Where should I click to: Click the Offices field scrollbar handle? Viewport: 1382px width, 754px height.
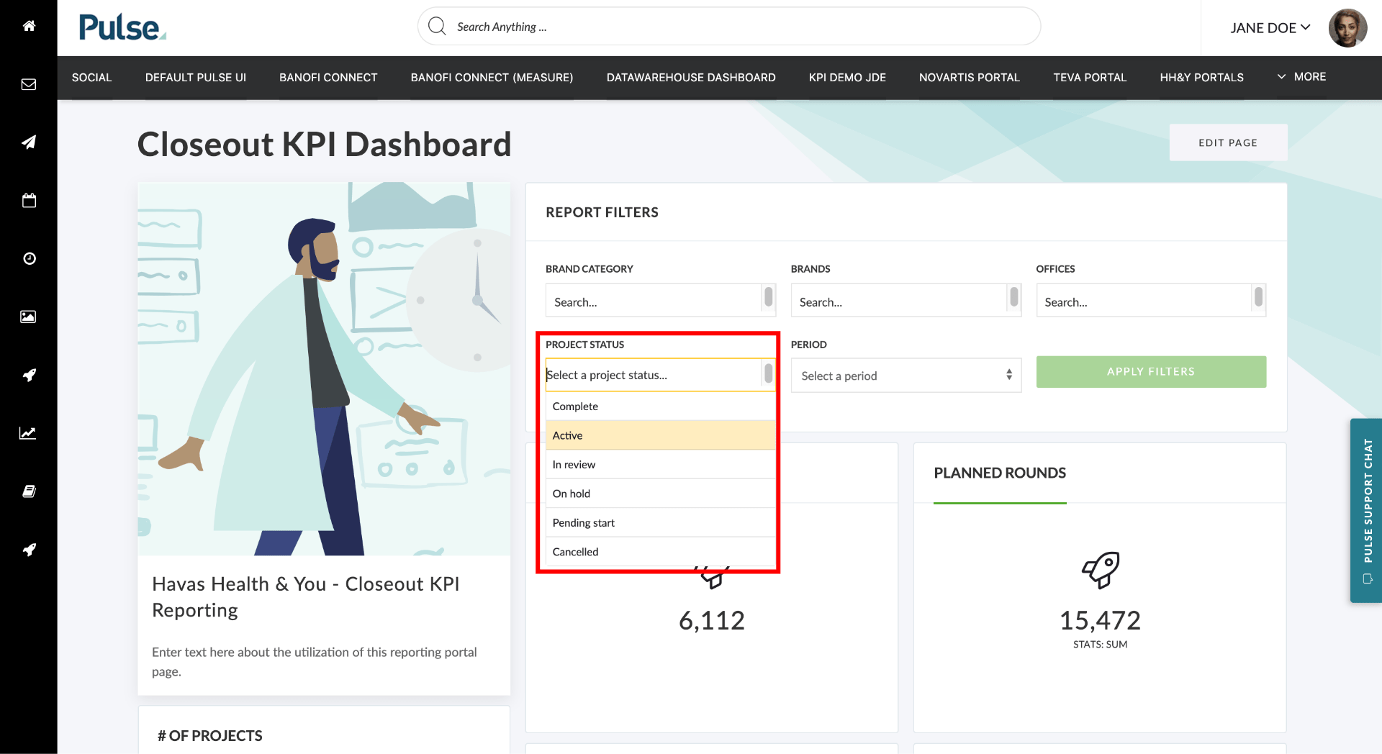click(x=1258, y=296)
